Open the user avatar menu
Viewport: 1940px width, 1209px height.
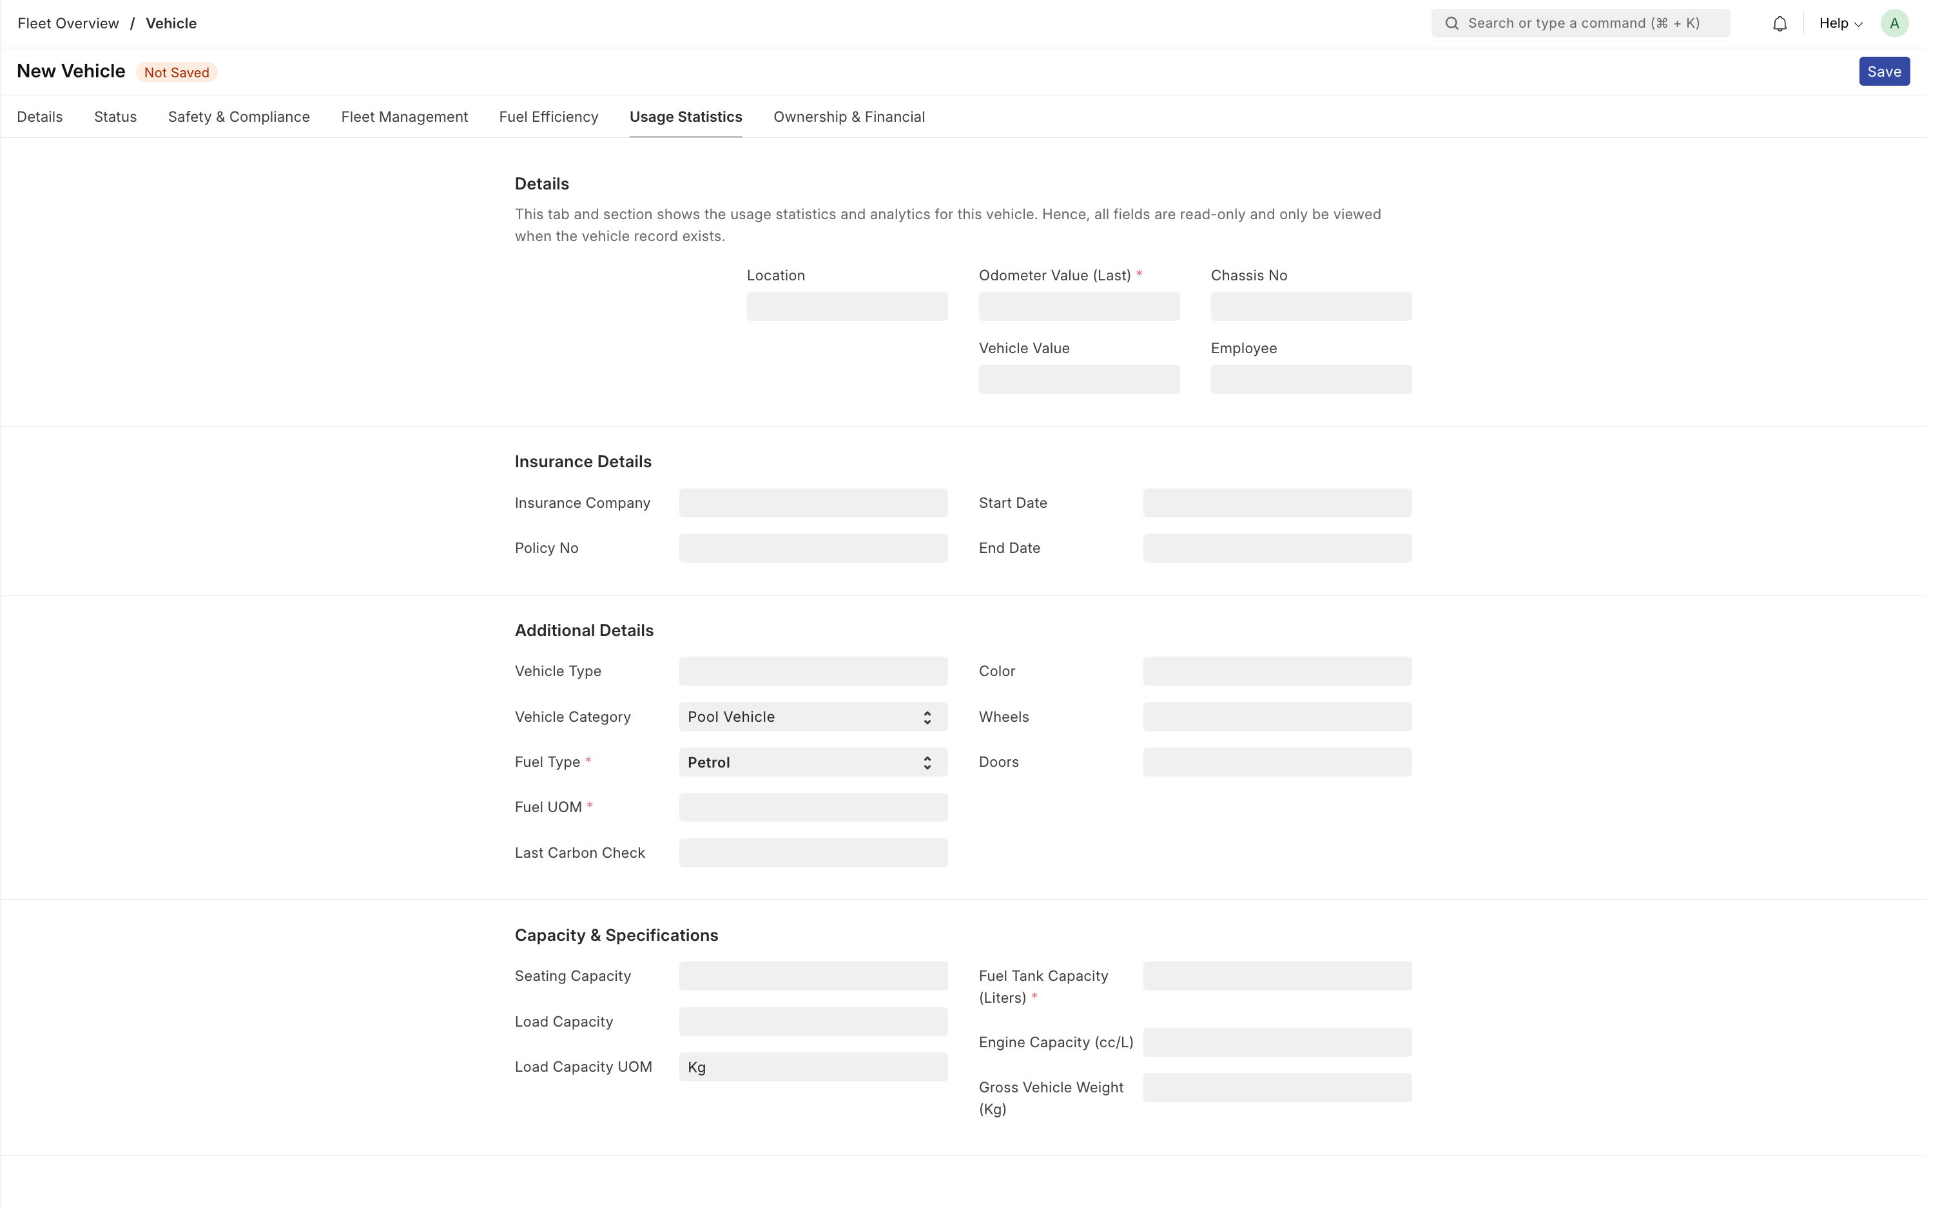coord(1894,23)
